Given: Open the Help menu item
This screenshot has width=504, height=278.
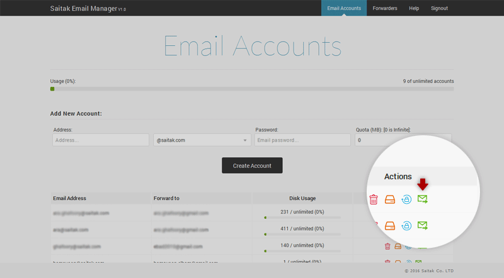Looking at the screenshot, I should click(x=414, y=8).
